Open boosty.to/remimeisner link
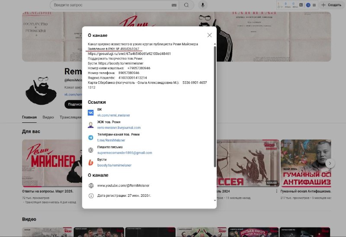This screenshot has height=237, width=346. (114, 165)
